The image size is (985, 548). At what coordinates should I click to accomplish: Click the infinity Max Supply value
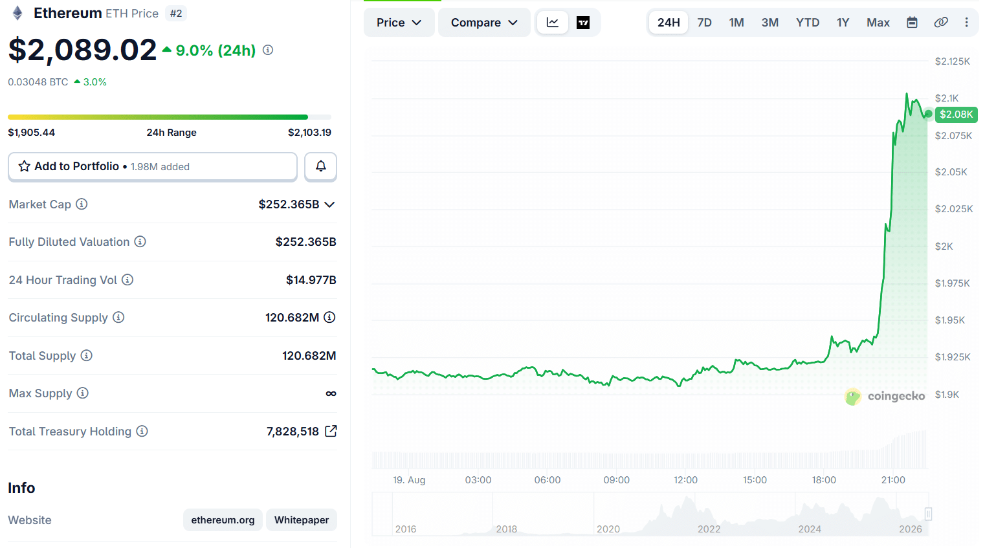coord(331,393)
